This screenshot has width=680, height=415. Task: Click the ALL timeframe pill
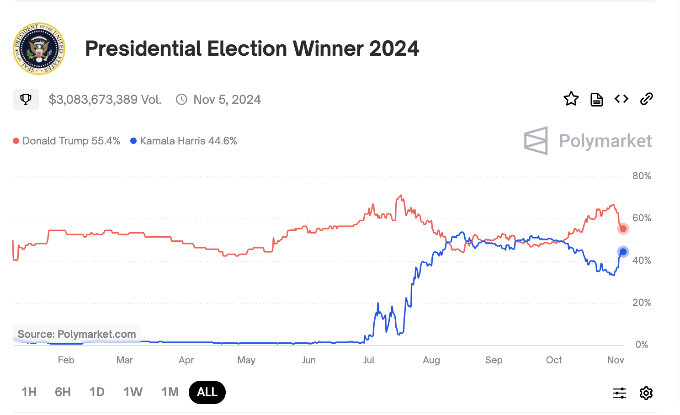coord(207,392)
